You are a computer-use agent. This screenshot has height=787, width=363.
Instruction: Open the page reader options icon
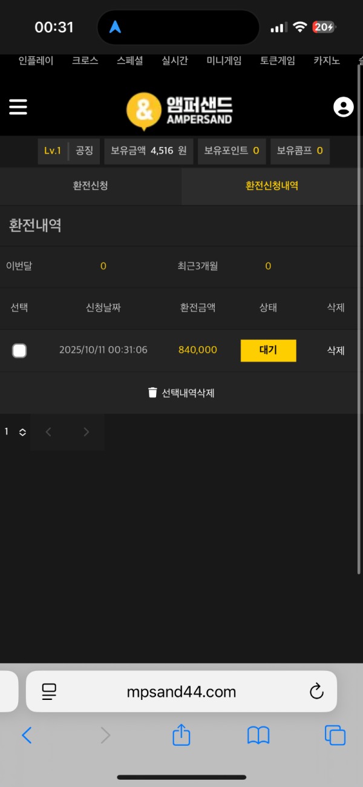pyautogui.click(x=49, y=691)
